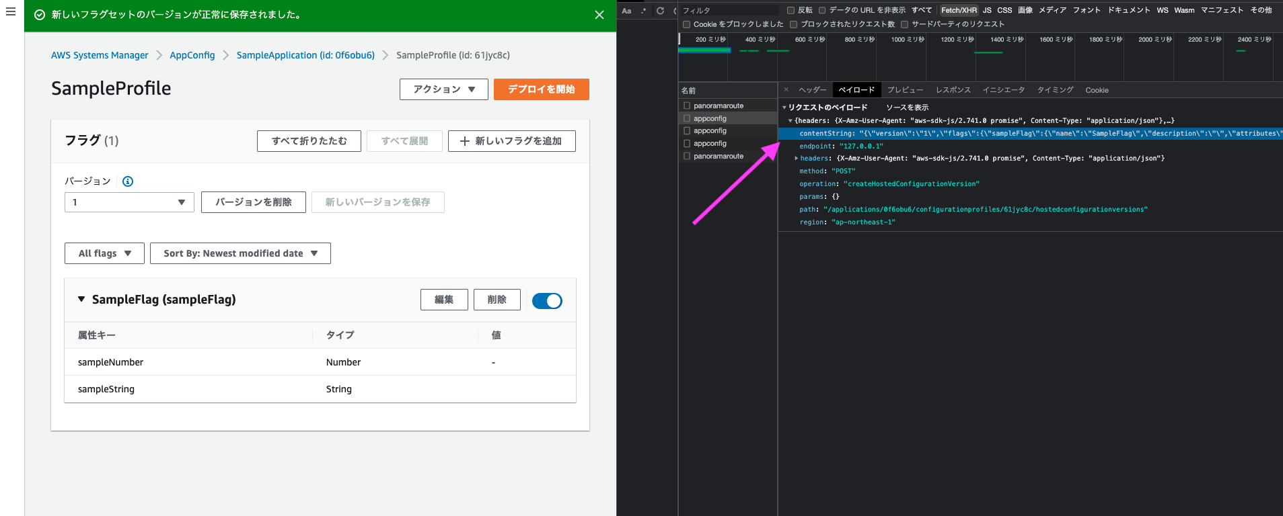Image resolution: width=1283 pixels, height=516 pixels.
Task: Open the イニシエータ tab
Action: click(1003, 90)
